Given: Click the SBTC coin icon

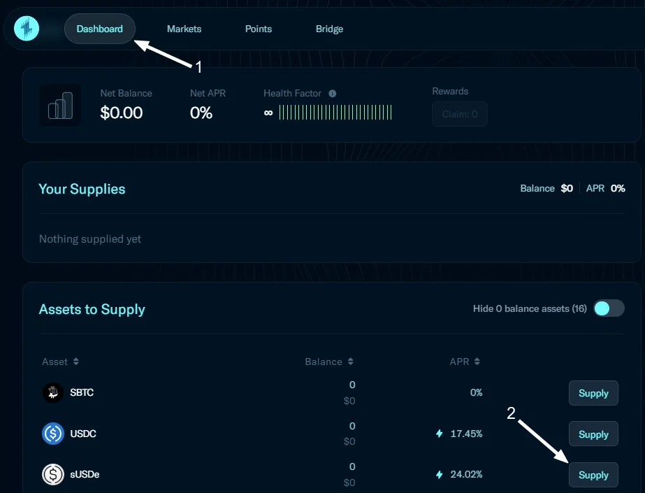Looking at the screenshot, I should point(53,392).
